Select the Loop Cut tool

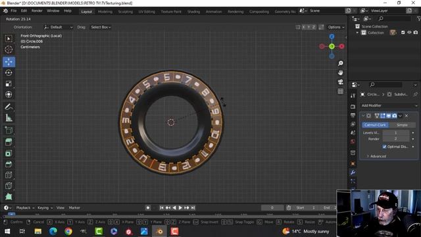point(9,175)
